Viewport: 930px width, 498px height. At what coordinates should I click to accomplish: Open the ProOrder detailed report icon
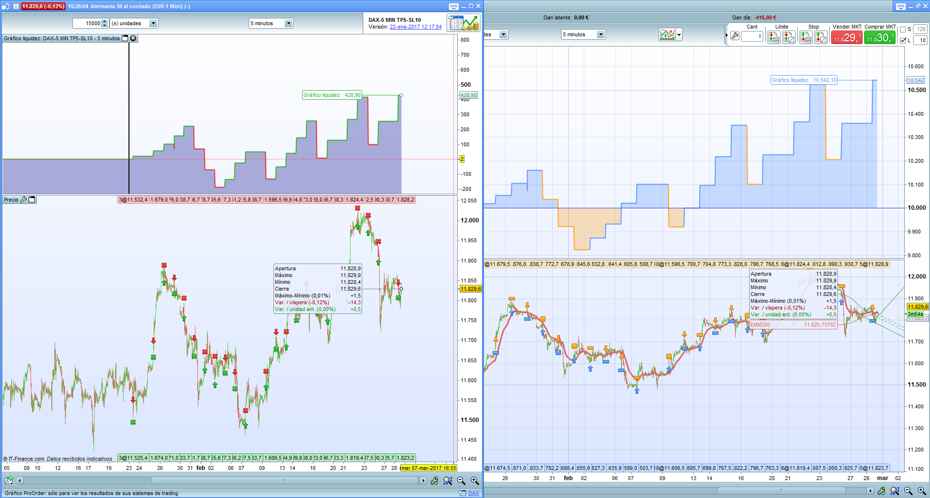(464, 23)
